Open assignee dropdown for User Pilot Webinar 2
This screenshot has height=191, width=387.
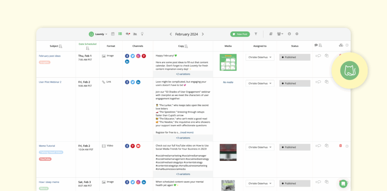click(260, 83)
